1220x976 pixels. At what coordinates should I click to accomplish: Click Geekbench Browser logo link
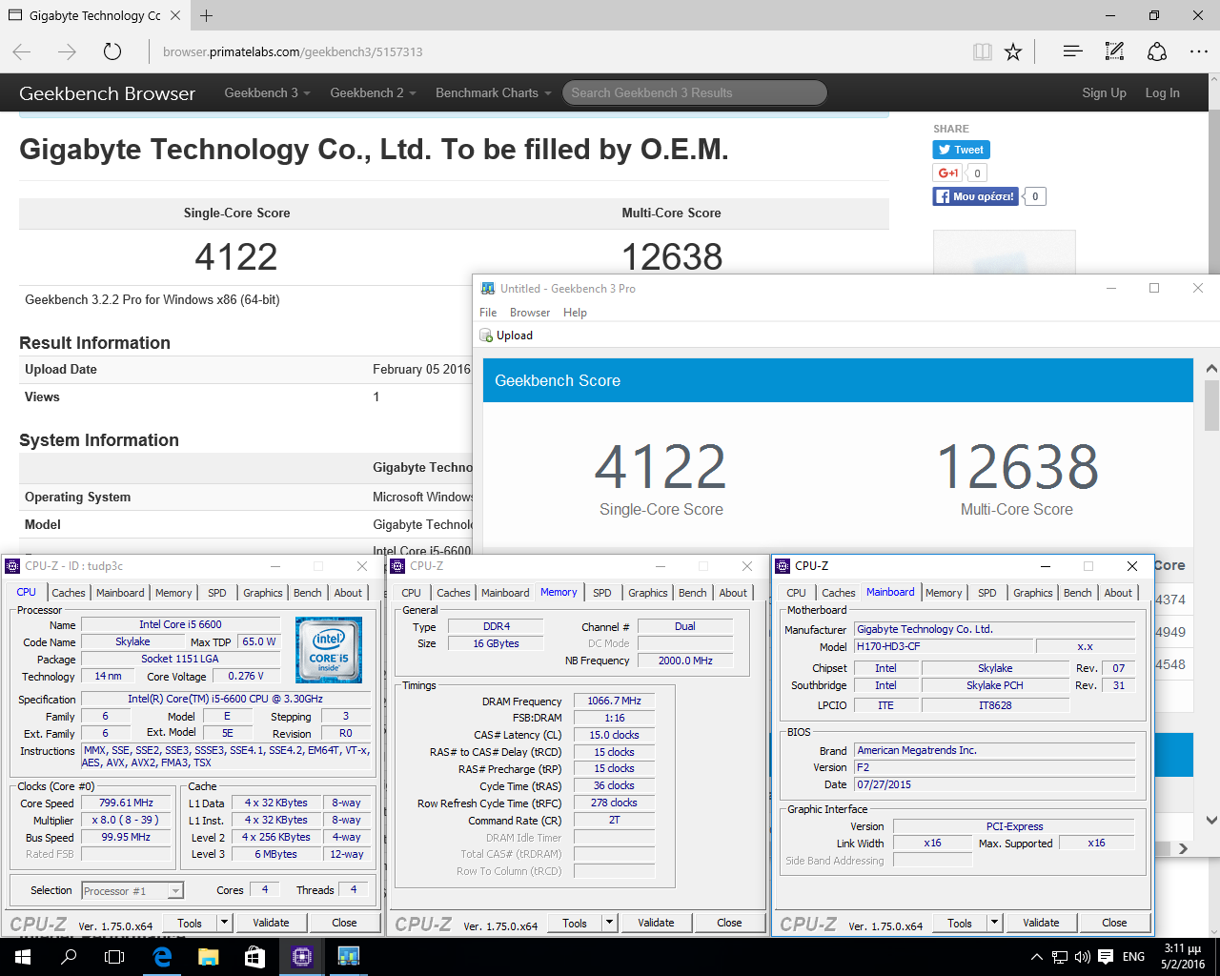(x=107, y=93)
